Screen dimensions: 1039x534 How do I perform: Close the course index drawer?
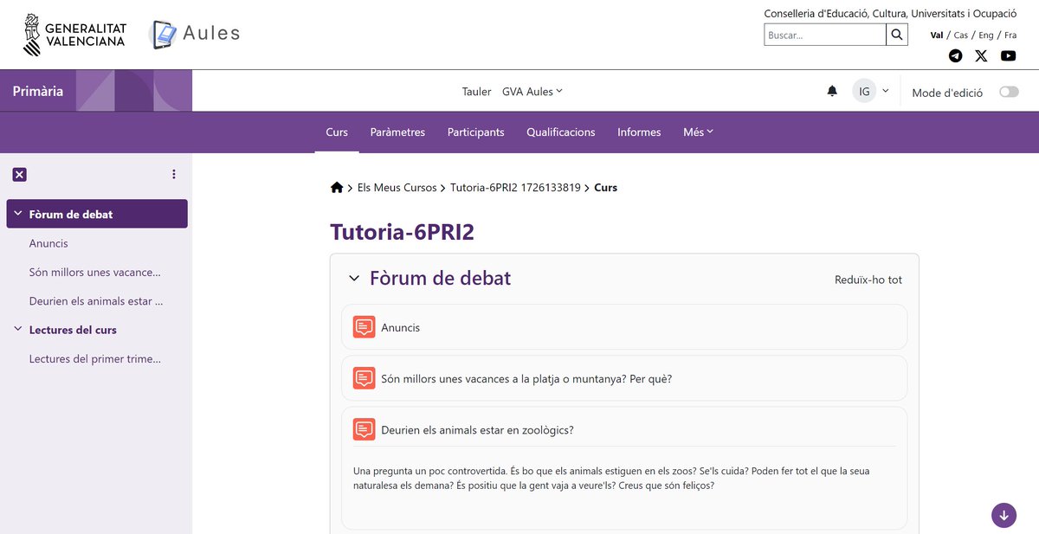coord(20,174)
